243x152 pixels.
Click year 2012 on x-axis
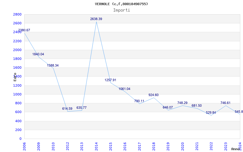pos(67,147)
